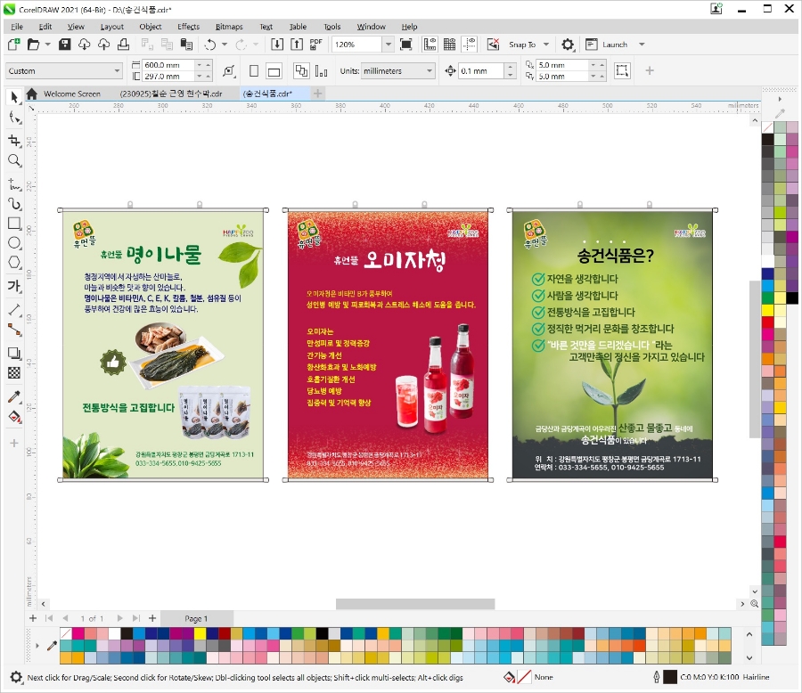Toggle Show guidelines button

point(470,45)
